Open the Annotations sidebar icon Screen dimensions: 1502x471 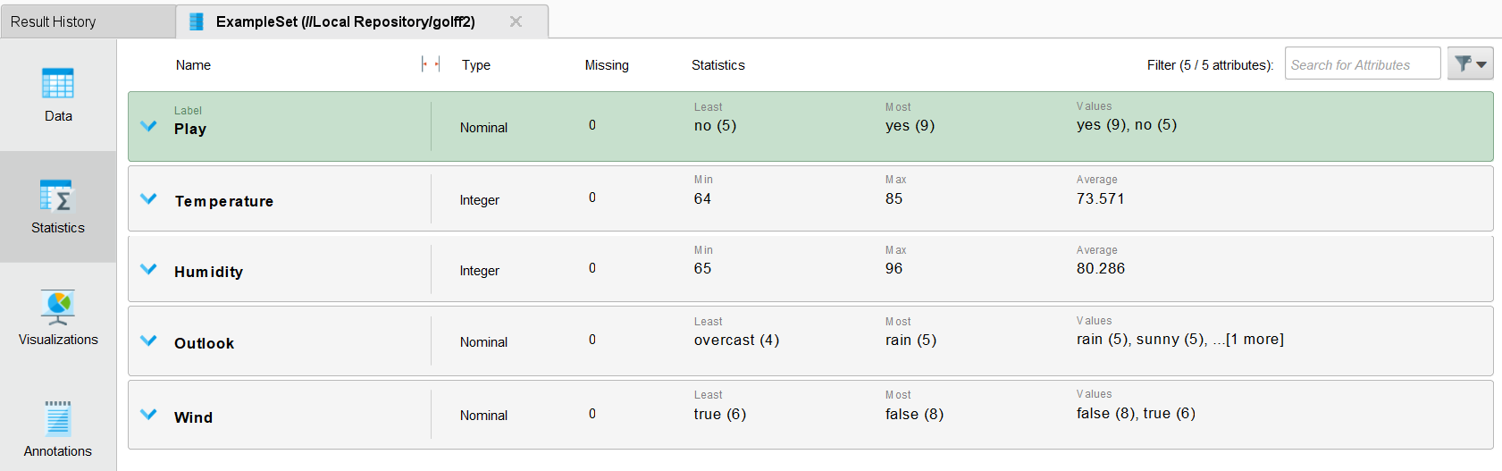pyautogui.click(x=58, y=419)
